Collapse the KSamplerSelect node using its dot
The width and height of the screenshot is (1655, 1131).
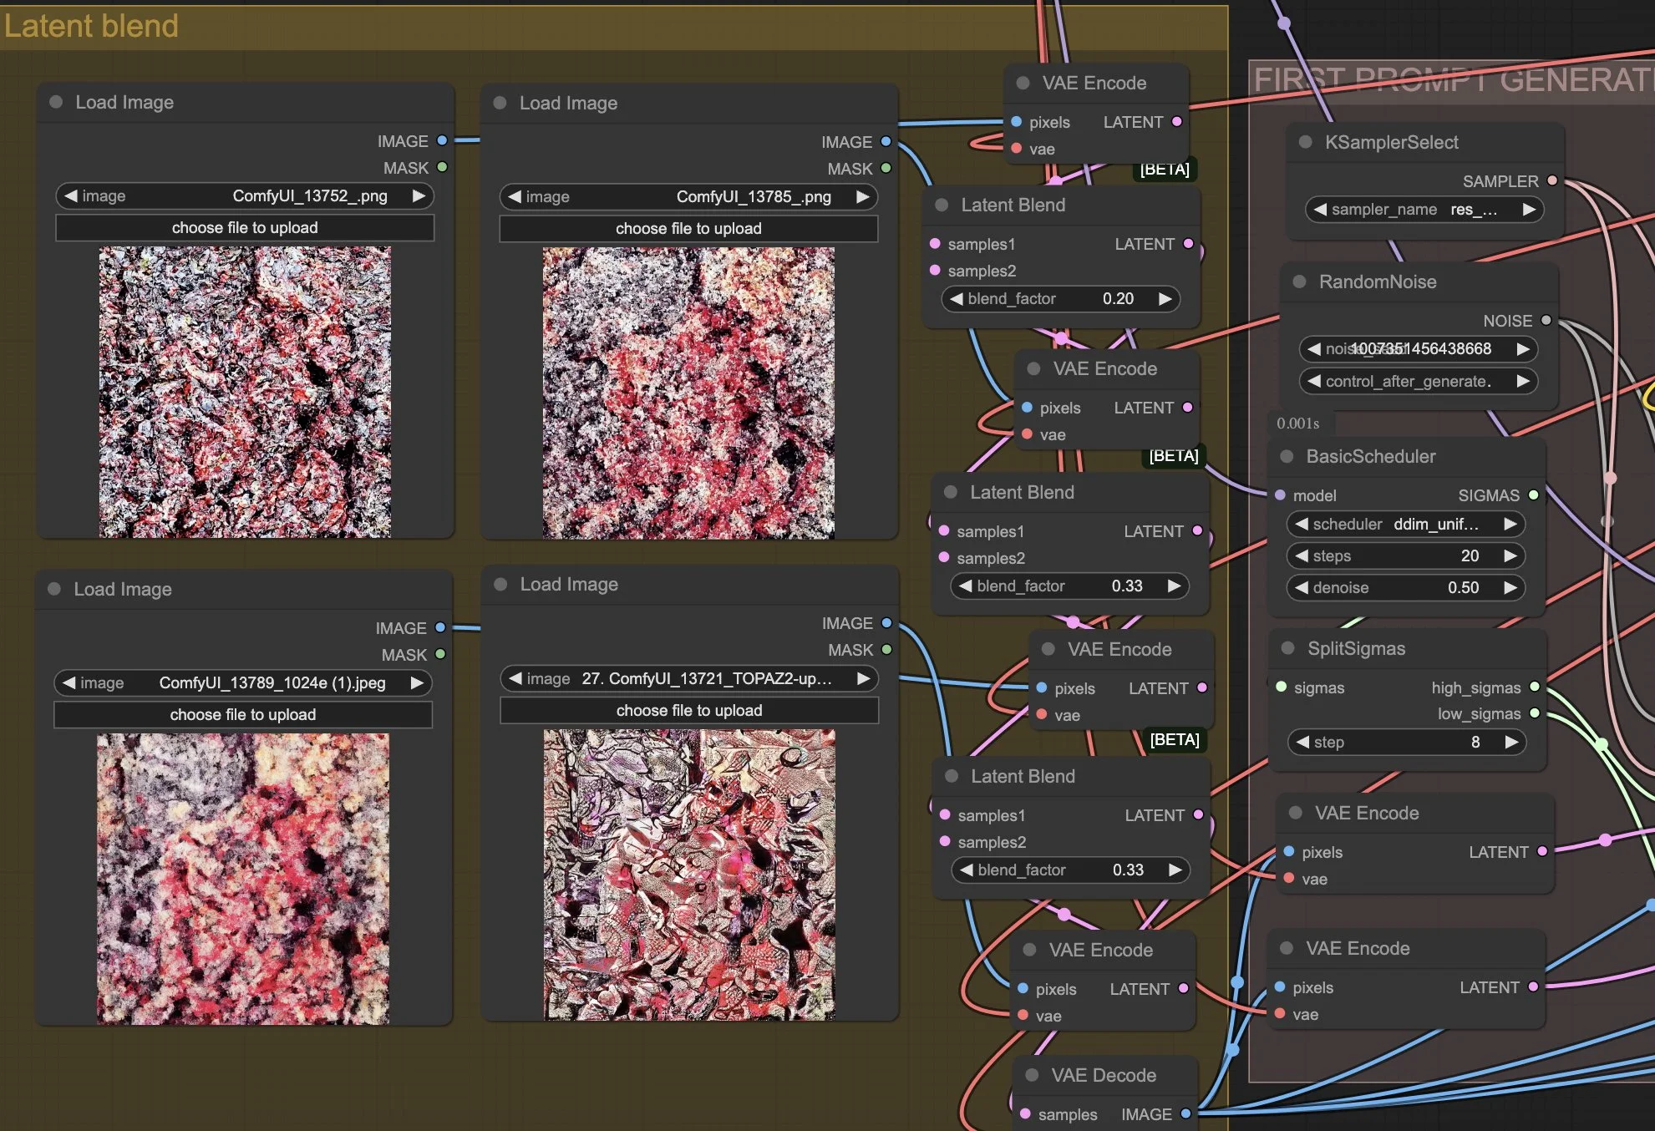pos(1305,142)
